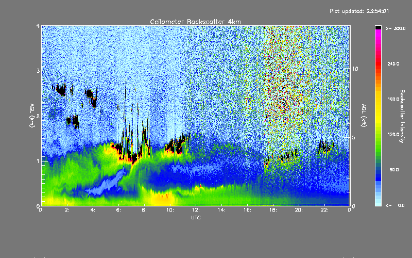Click the colorbar value '60.0'
412x258 pixels.
click(x=394, y=170)
